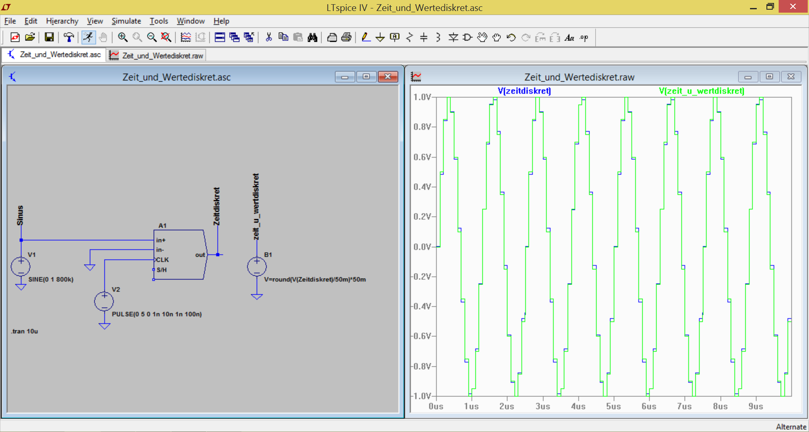Maximize the schematic .asc child window
The image size is (809, 432).
pos(366,77)
